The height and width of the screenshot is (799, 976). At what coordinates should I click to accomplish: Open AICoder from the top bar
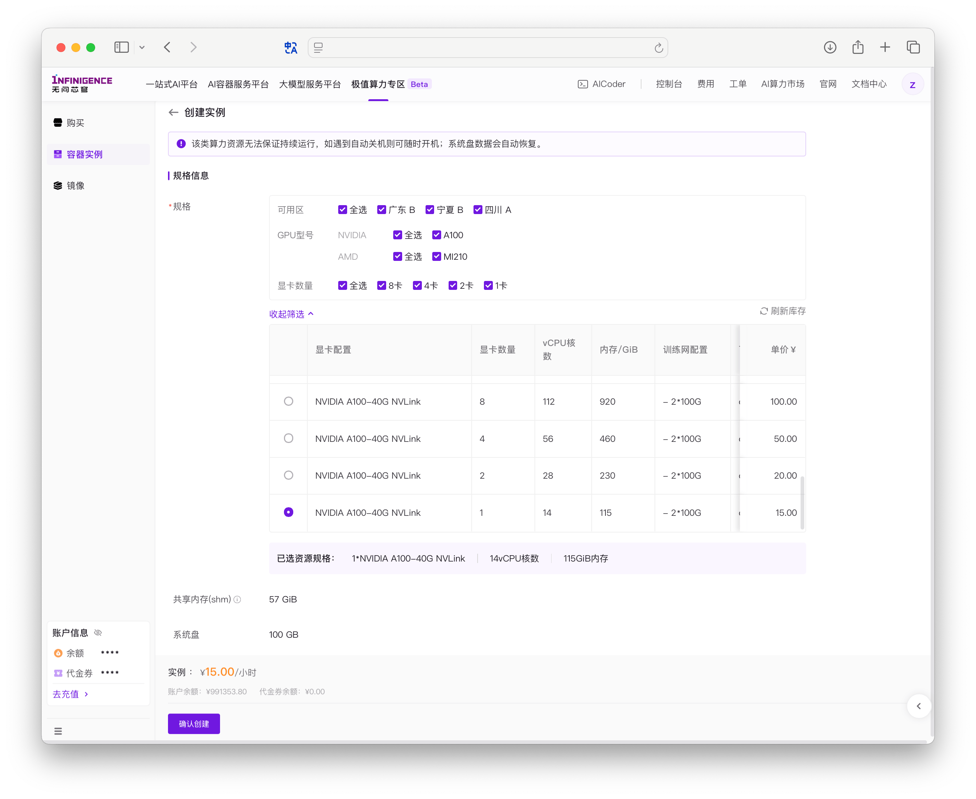pos(601,84)
